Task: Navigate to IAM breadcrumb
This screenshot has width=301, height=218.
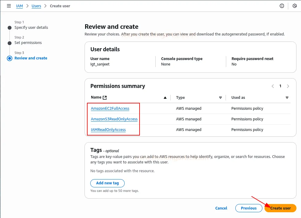Action: (19, 6)
